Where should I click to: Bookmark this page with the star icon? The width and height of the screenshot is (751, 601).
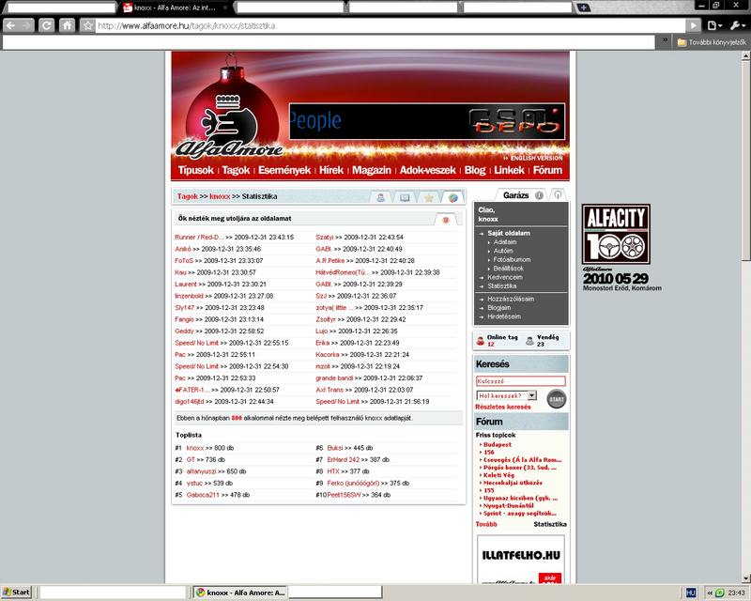tap(87, 25)
